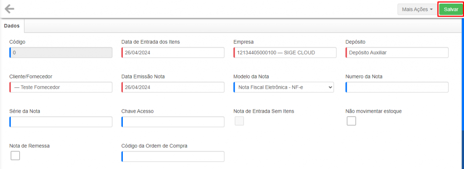Click the caret arrow beside Mais Ações

[431, 9]
